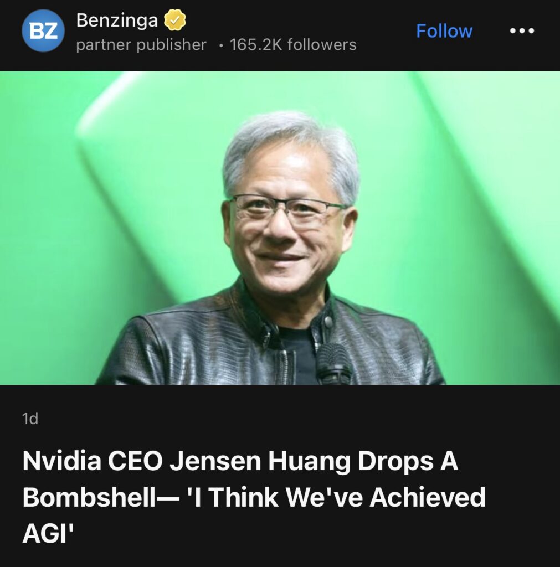The image size is (560, 567).
Task: Tap the gold verified badge beside Benzinga
Action: click(175, 20)
